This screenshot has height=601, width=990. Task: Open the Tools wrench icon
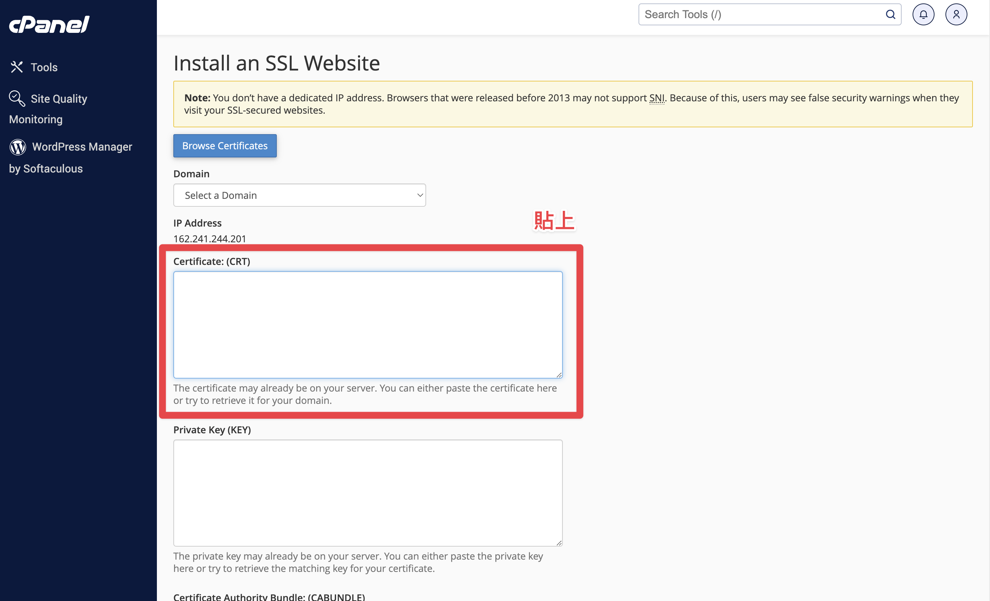coord(17,67)
